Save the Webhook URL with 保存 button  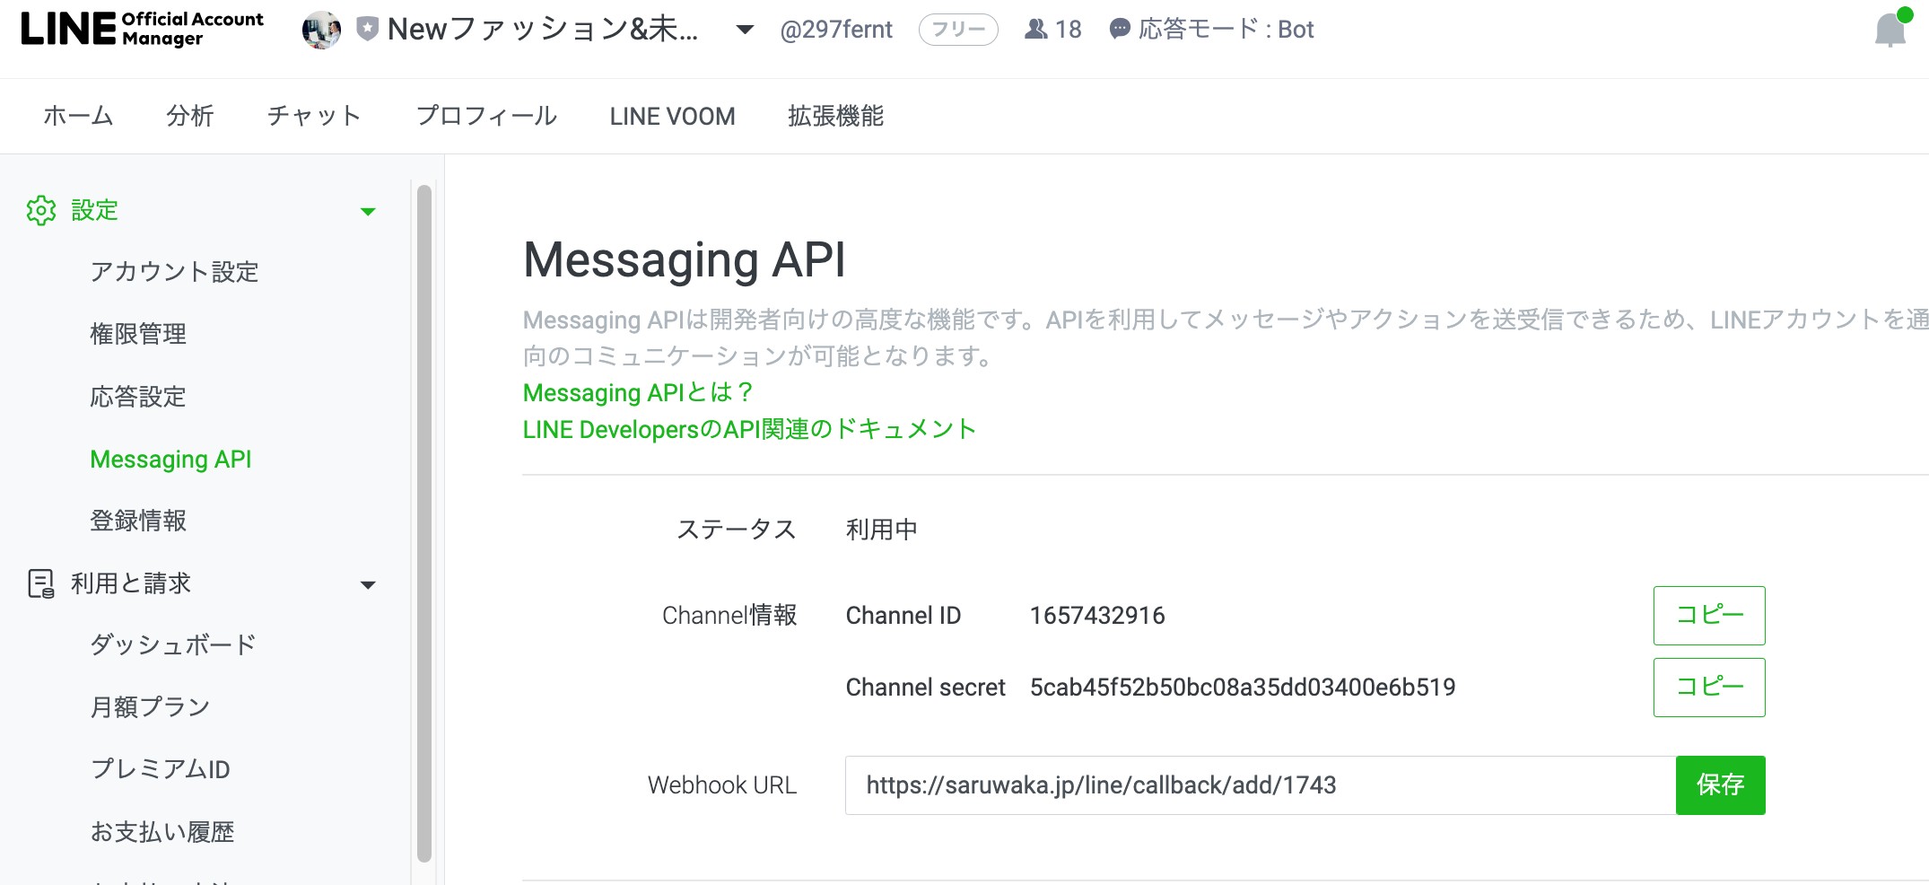pos(1720,785)
